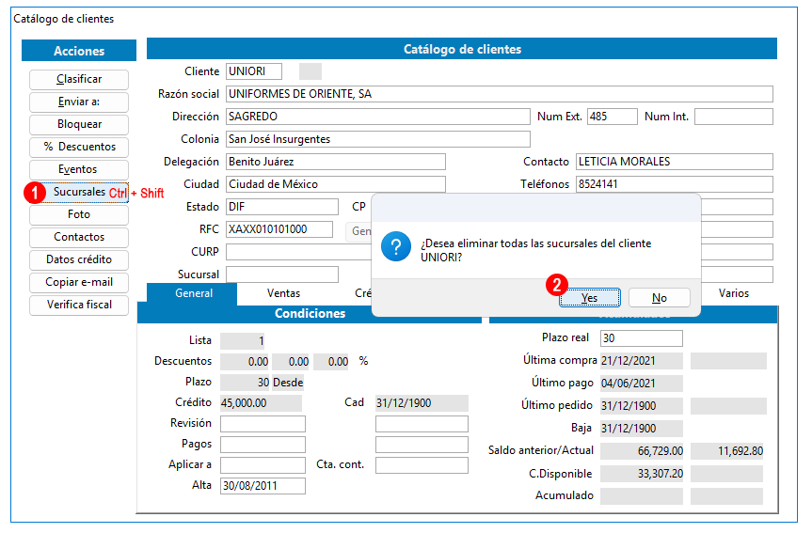The image size is (812, 533).
Task: Click Verifica fiscal button
Action: [79, 305]
